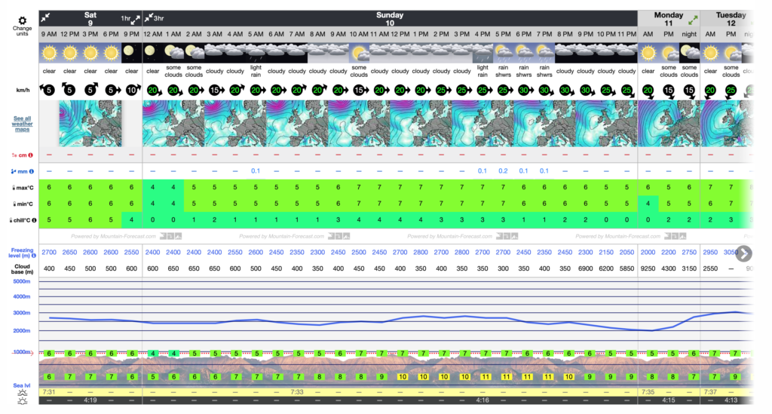Screen dimensions: 772x414
Task: Click snow cm info icon
Action: click(30, 155)
